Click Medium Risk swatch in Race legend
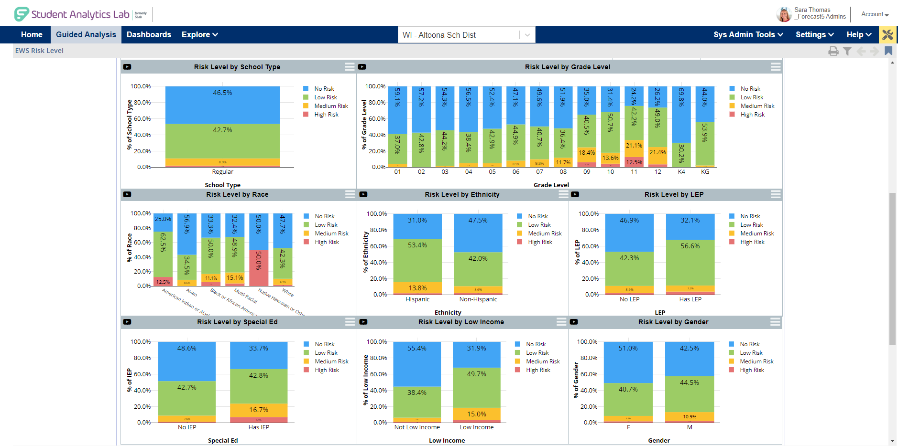 tap(306, 234)
